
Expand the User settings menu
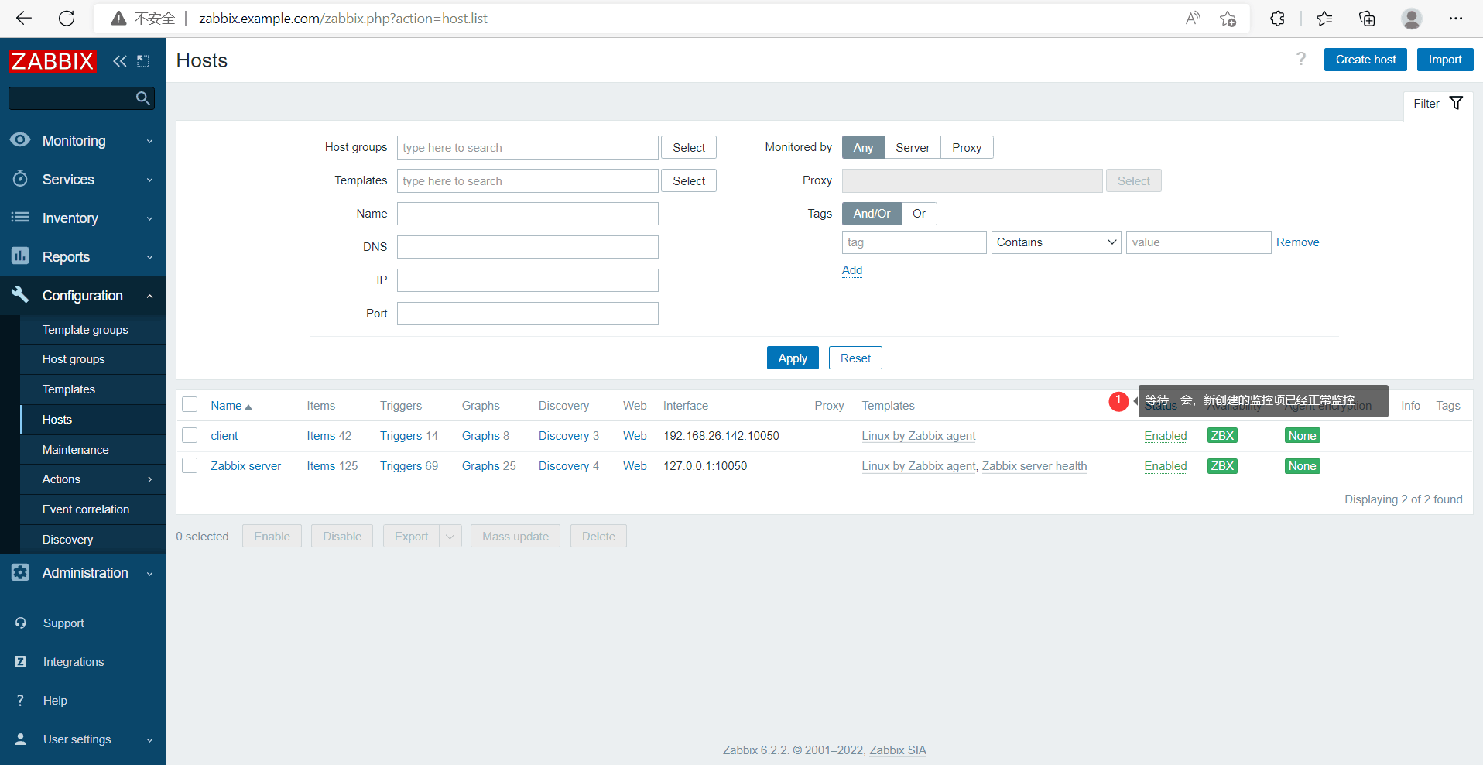[x=149, y=740]
